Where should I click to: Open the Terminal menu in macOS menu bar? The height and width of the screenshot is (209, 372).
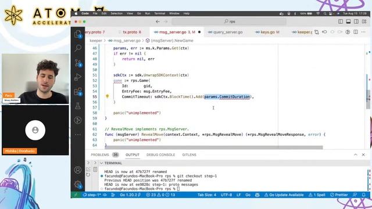[159, 13]
